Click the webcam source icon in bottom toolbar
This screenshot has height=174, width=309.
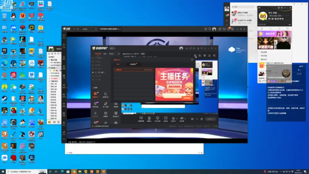(149, 119)
